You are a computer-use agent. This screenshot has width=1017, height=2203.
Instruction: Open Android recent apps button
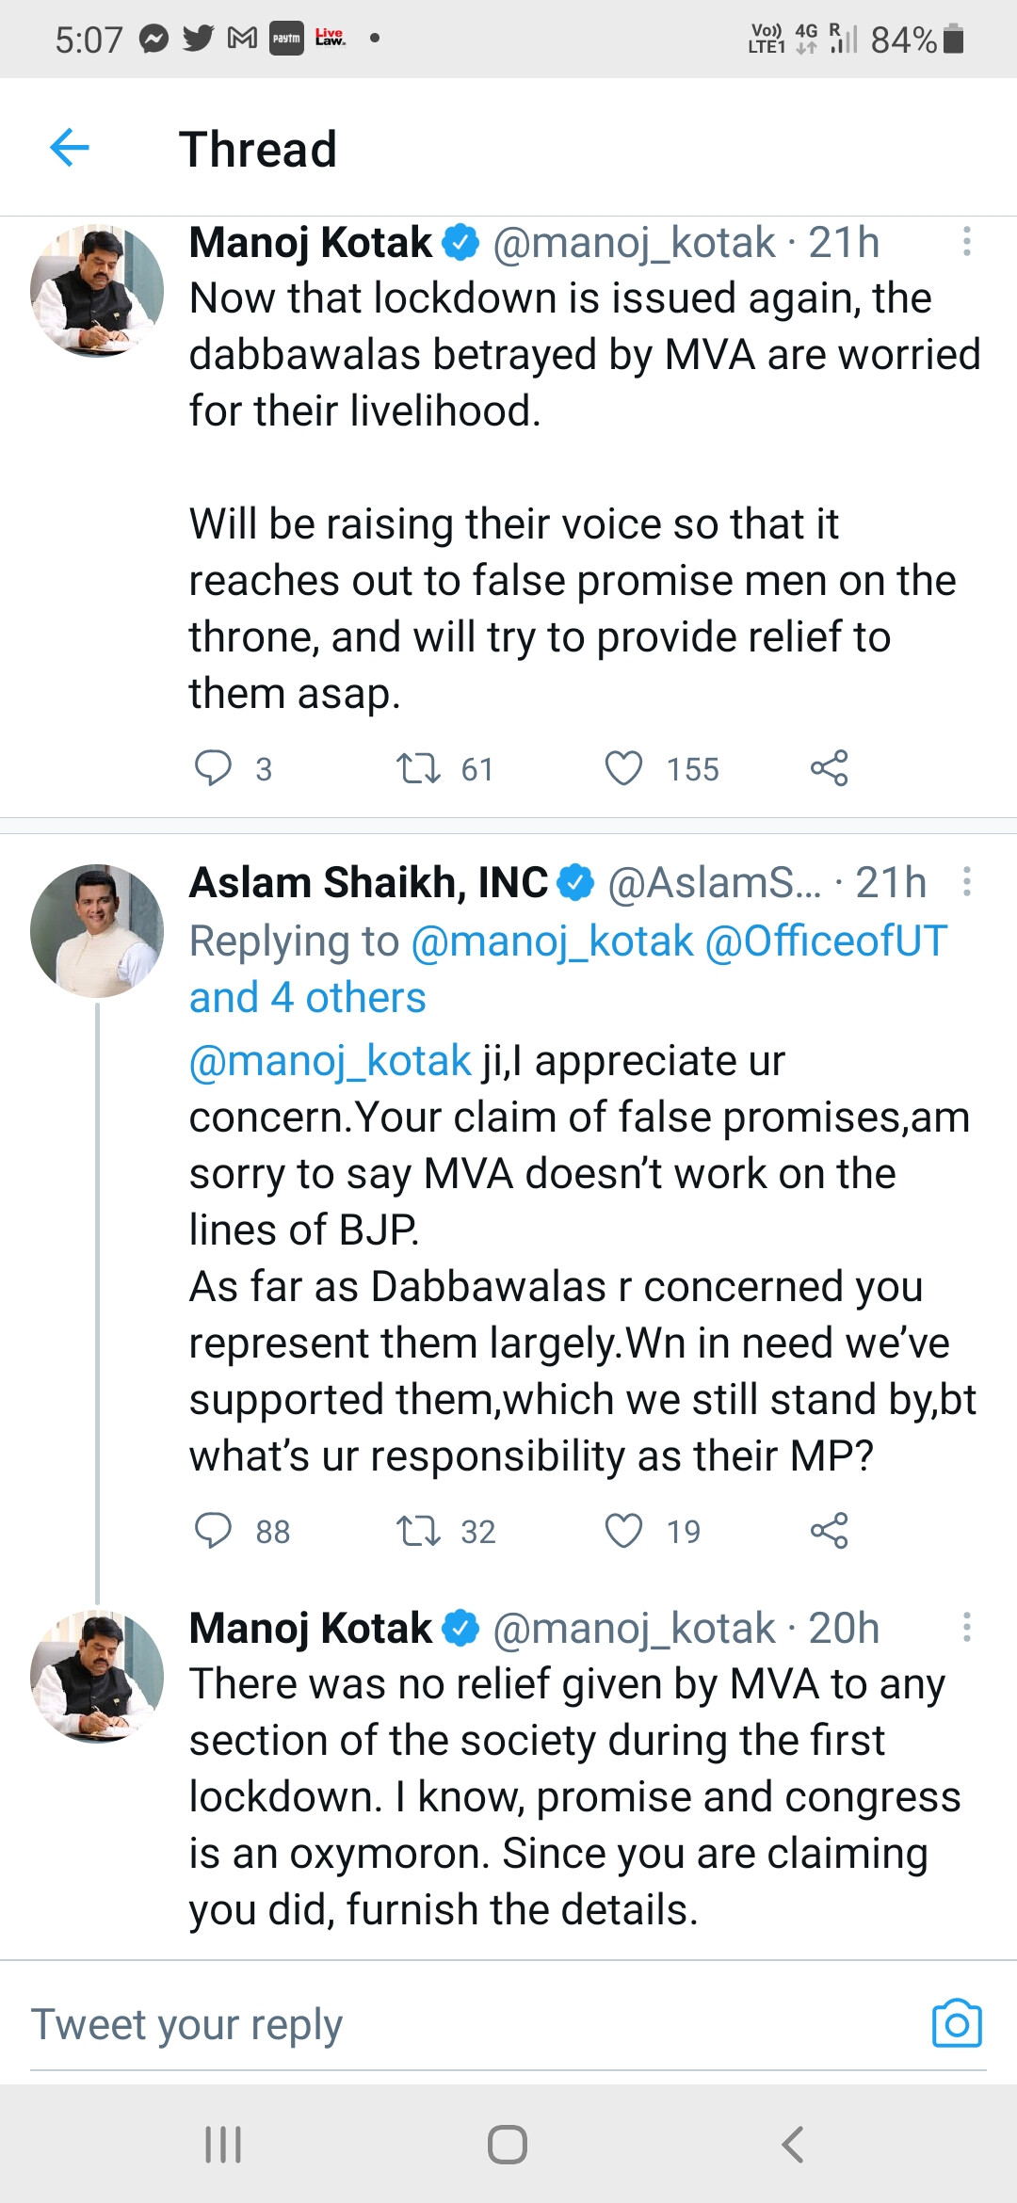click(223, 2145)
